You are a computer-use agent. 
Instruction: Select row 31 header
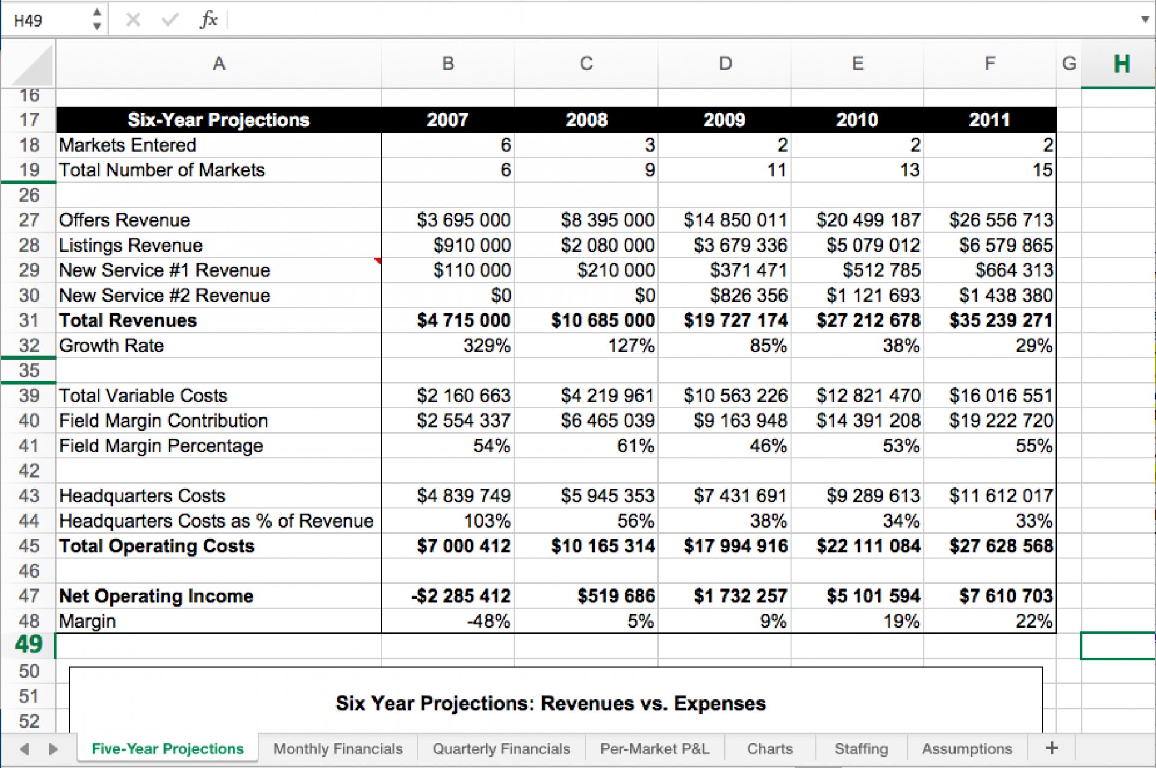click(29, 320)
